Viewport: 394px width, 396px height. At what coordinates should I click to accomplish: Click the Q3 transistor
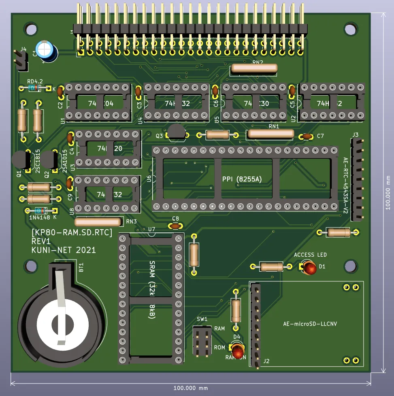177,132
